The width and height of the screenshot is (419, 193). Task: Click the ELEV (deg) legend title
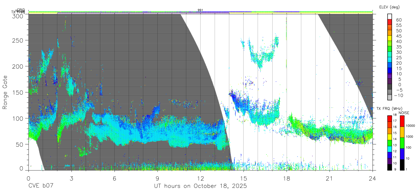389,7
